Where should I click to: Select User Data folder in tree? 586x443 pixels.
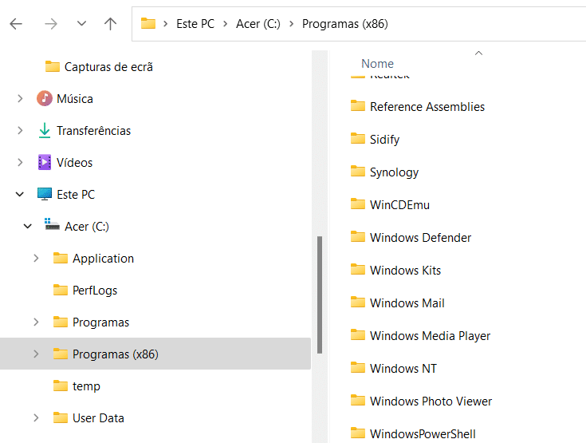98,418
